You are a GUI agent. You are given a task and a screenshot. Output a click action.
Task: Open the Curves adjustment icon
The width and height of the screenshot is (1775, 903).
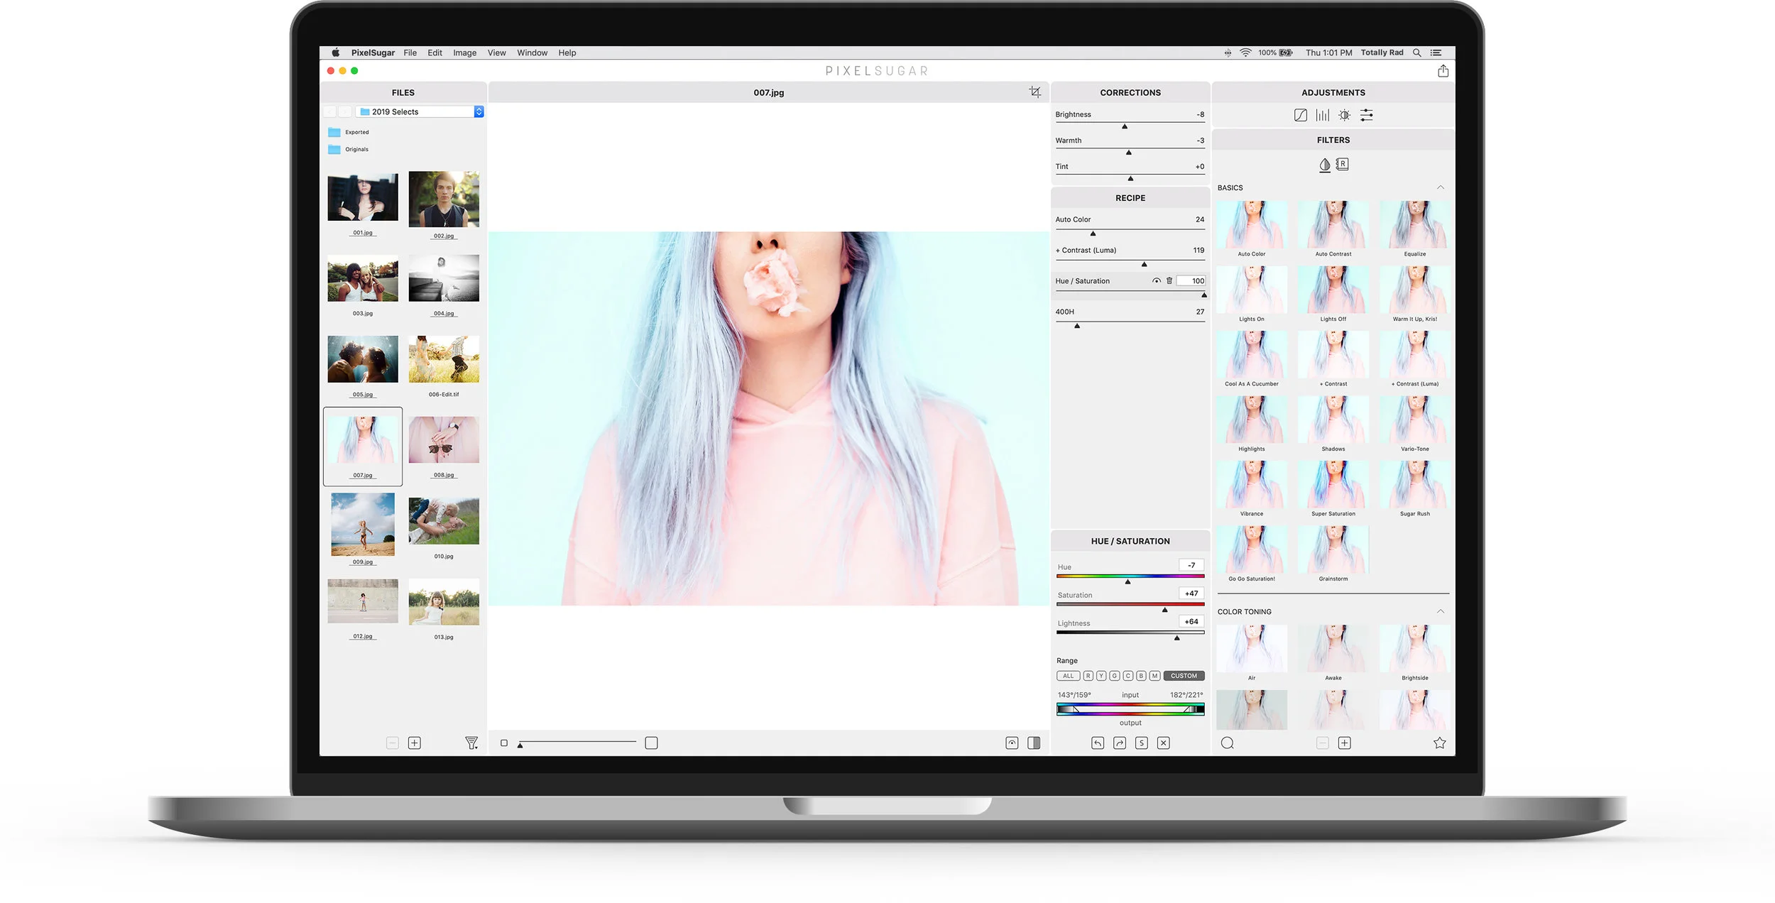point(1300,115)
